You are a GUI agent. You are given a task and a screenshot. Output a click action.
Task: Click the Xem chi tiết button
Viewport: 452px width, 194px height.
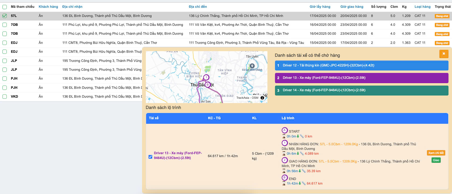436,153
